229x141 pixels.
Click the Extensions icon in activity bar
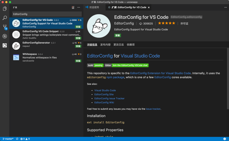pos(5,45)
